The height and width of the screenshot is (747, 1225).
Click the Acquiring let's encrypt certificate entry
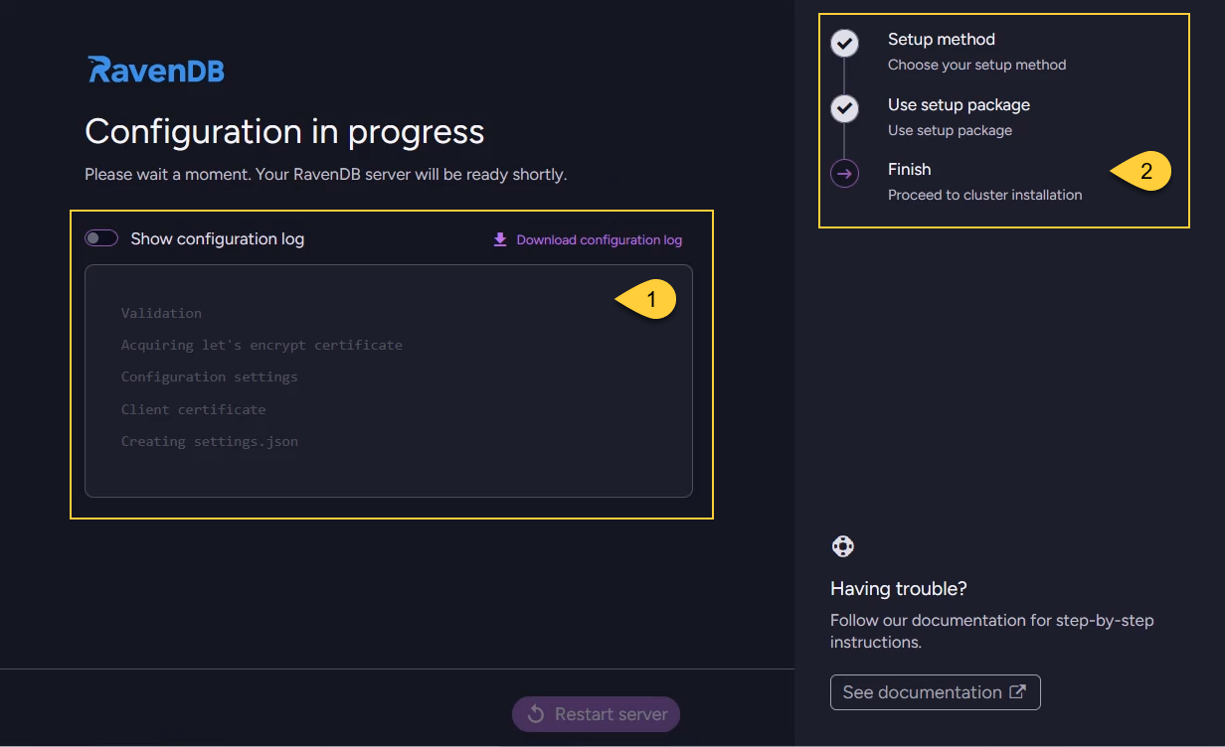tap(262, 345)
